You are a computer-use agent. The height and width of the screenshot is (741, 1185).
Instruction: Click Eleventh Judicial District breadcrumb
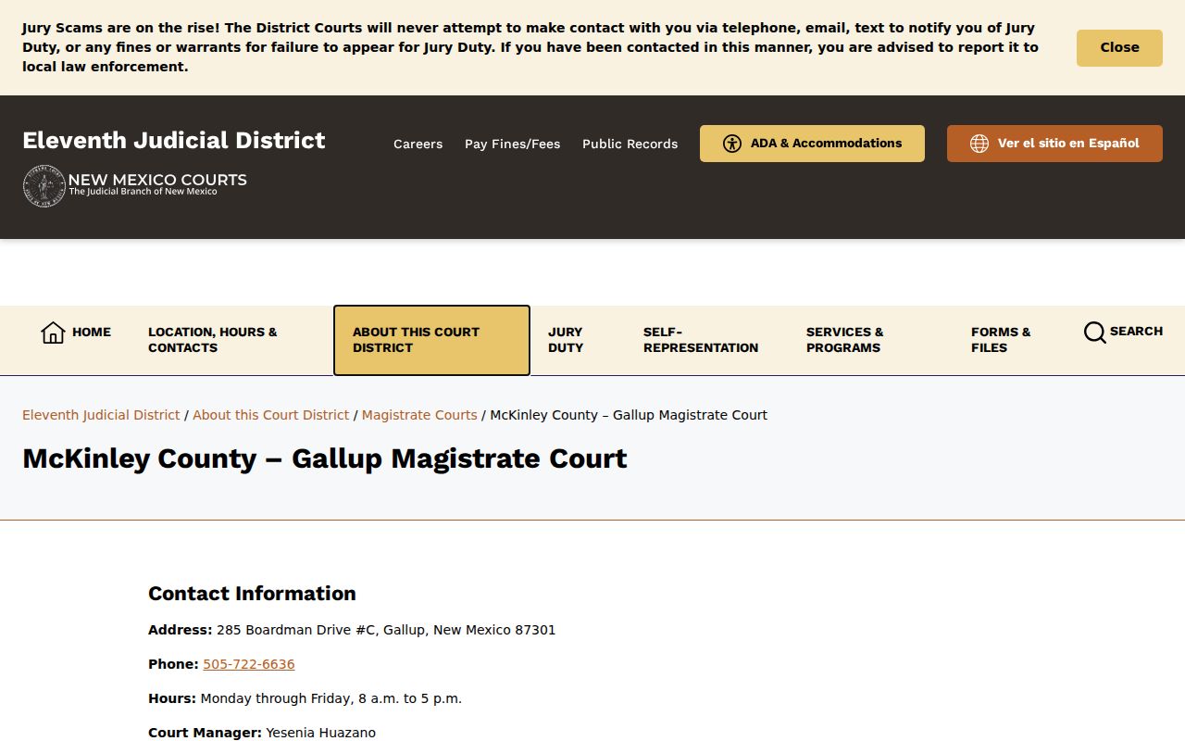pyautogui.click(x=101, y=415)
